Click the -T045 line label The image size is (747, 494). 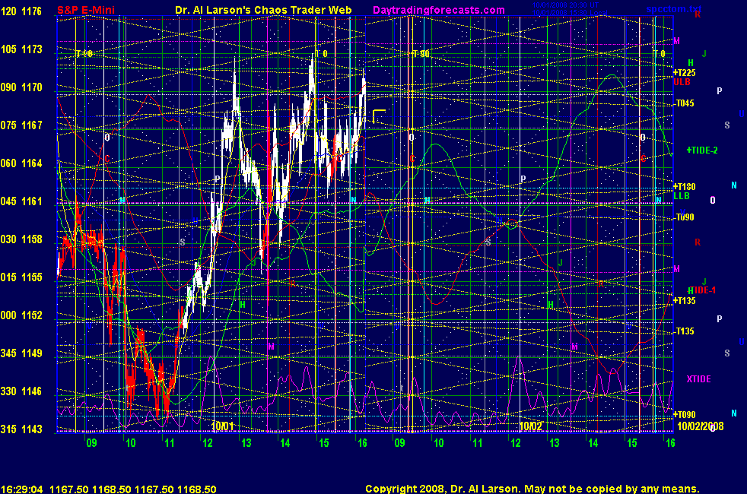pyautogui.click(x=684, y=103)
